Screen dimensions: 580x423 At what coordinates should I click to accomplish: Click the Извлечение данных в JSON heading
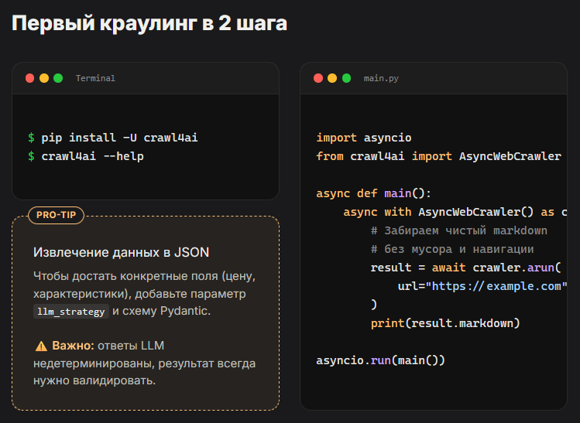[122, 252]
